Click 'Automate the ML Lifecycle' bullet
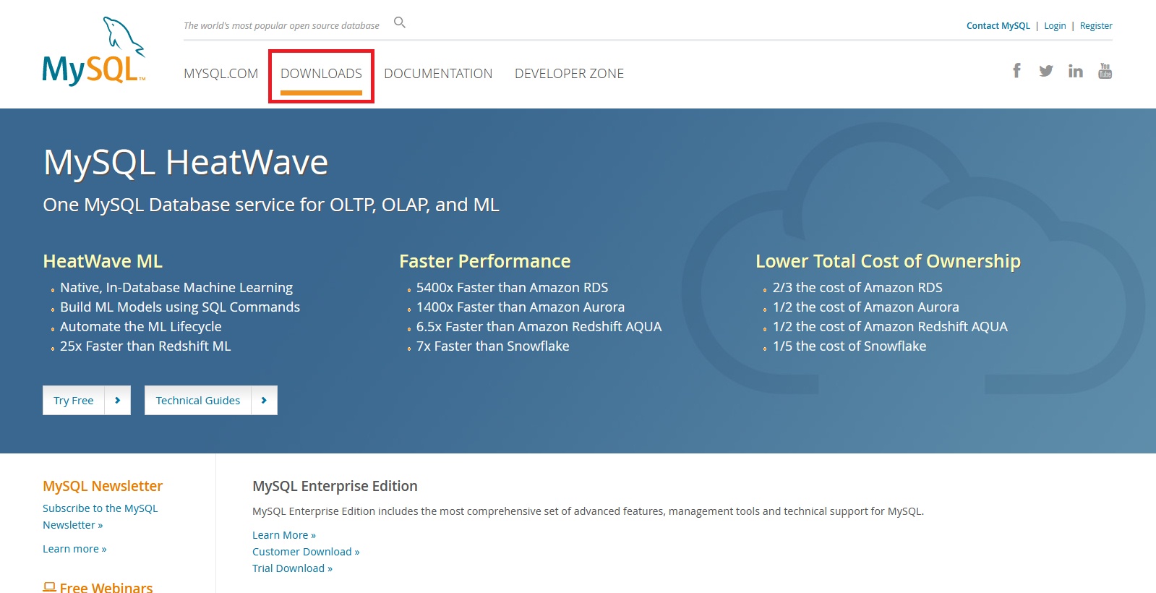This screenshot has width=1156, height=593. pyautogui.click(x=141, y=327)
